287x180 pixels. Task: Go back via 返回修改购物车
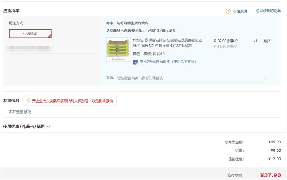click(x=268, y=11)
